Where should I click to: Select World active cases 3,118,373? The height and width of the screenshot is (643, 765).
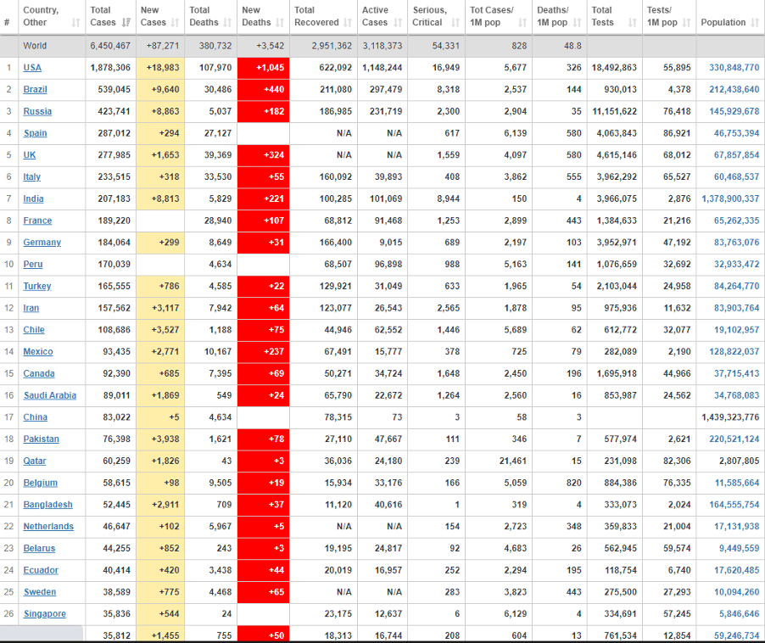pyautogui.click(x=382, y=47)
